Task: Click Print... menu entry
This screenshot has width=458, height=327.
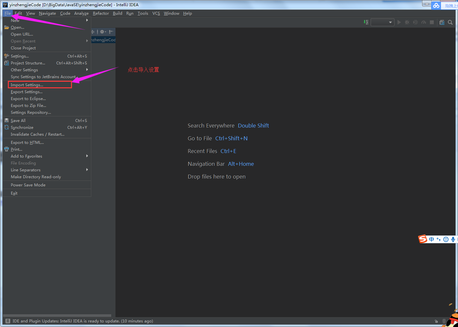Action: [47, 149]
